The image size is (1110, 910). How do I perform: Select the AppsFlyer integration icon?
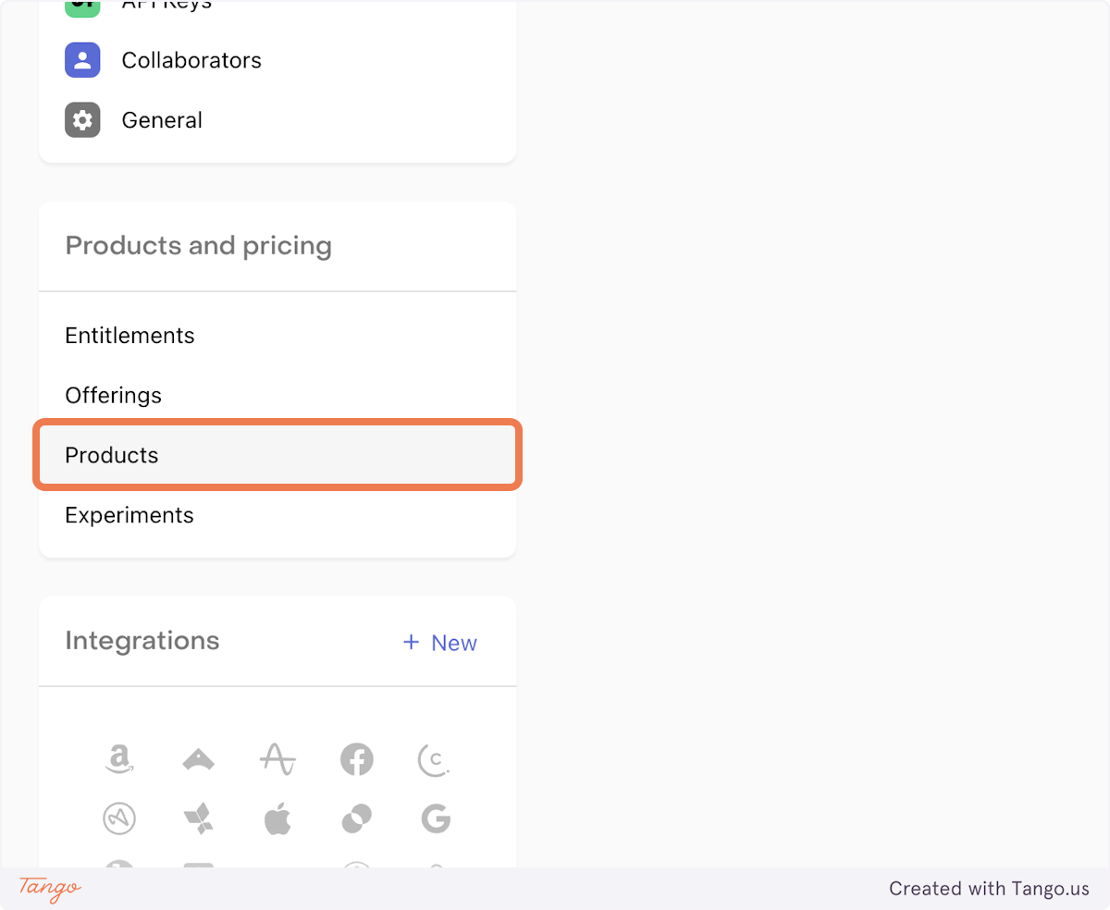[x=198, y=818]
